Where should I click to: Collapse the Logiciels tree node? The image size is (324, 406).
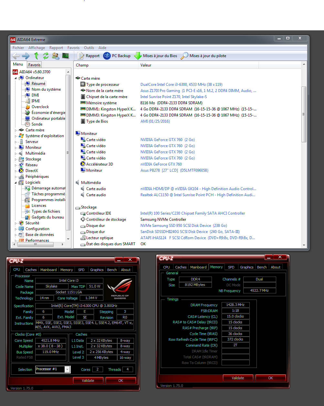(x=16, y=183)
